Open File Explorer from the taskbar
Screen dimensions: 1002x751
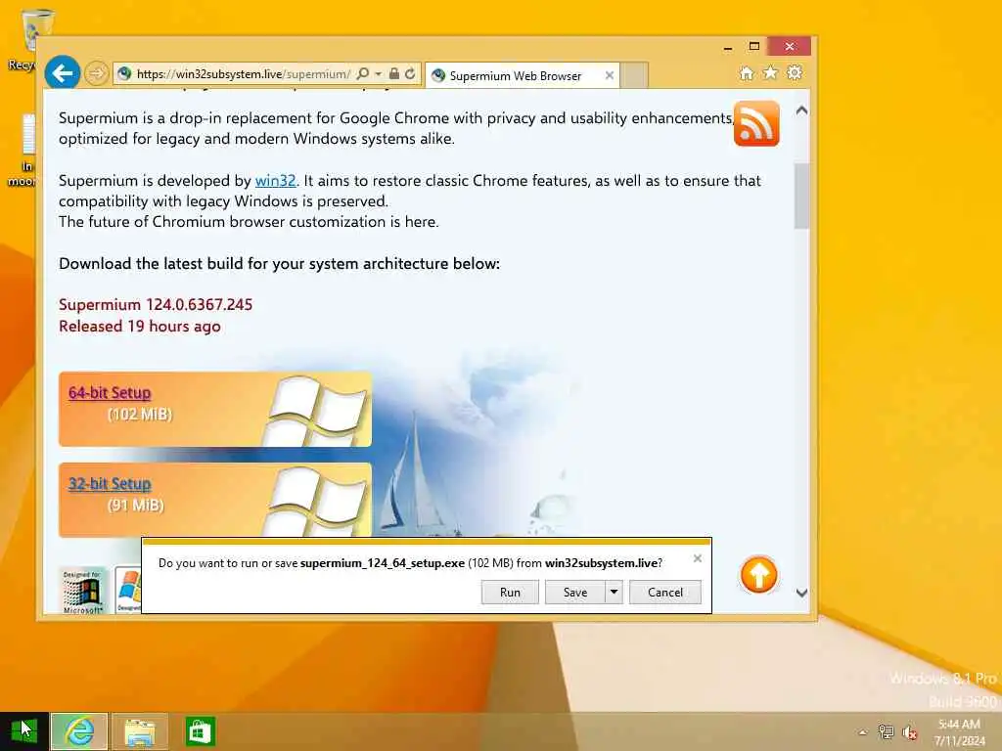pyautogui.click(x=140, y=731)
